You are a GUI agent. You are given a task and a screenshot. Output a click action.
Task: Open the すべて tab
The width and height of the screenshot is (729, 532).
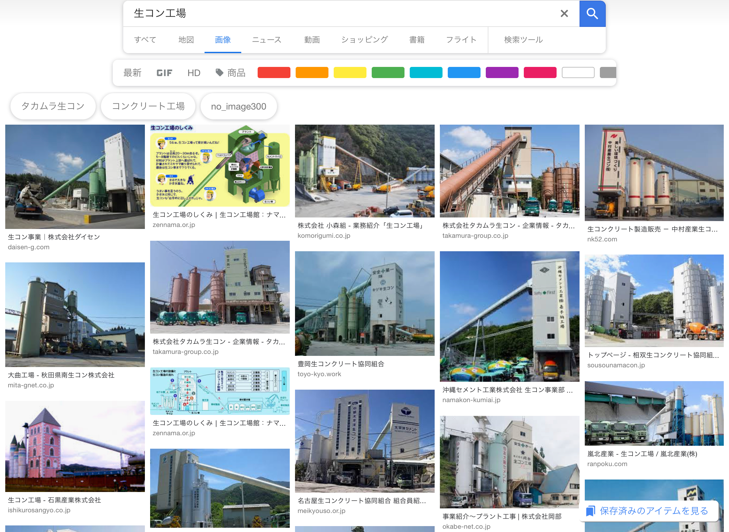coord(145,40)
